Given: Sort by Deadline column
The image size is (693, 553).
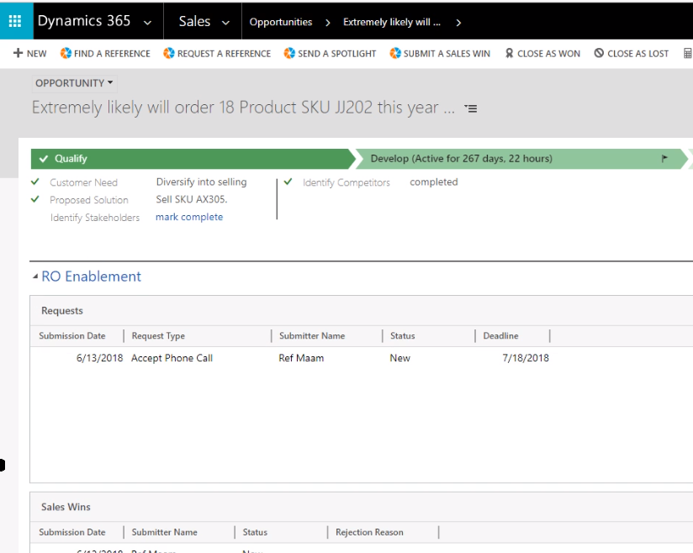Looking at the screenshot, I should click(x=500, y=335).
